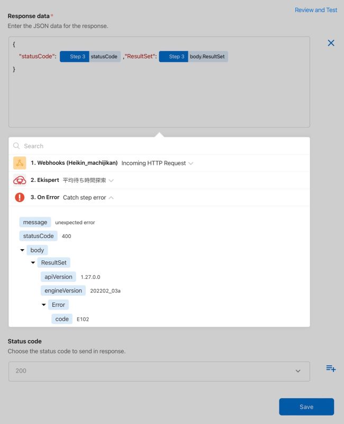Viewport: 344px width, 424px height.
Task: Click the blue X close icon
Action: click(x=331, y=43)
